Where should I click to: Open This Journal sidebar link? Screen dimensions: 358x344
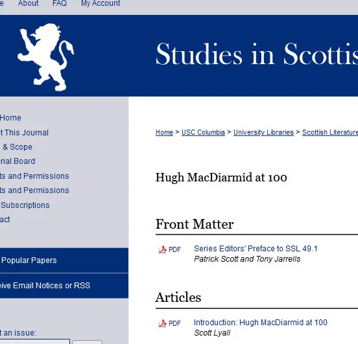coord(24,133)
